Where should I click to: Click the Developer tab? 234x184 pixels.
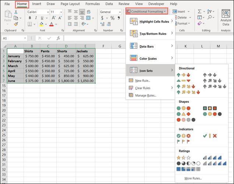[156, 4]
